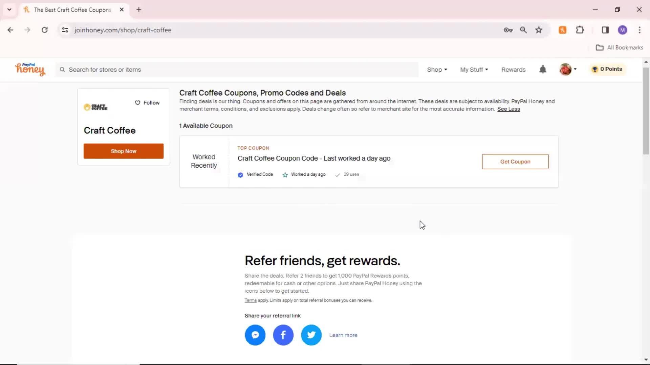The image size is (650, 365).
Task: Click the Shop Now button
Action: (x=124, y=151)
